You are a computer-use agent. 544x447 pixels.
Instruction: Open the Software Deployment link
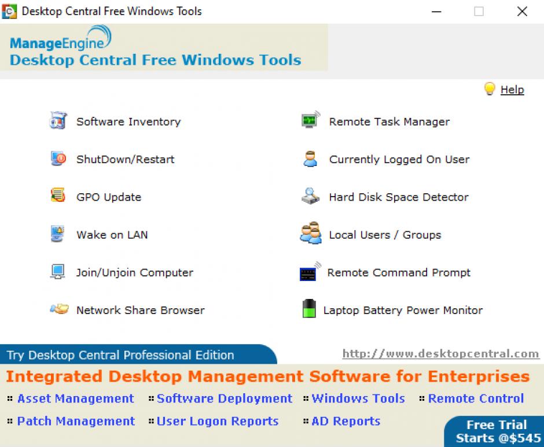[x=225, y=398]
